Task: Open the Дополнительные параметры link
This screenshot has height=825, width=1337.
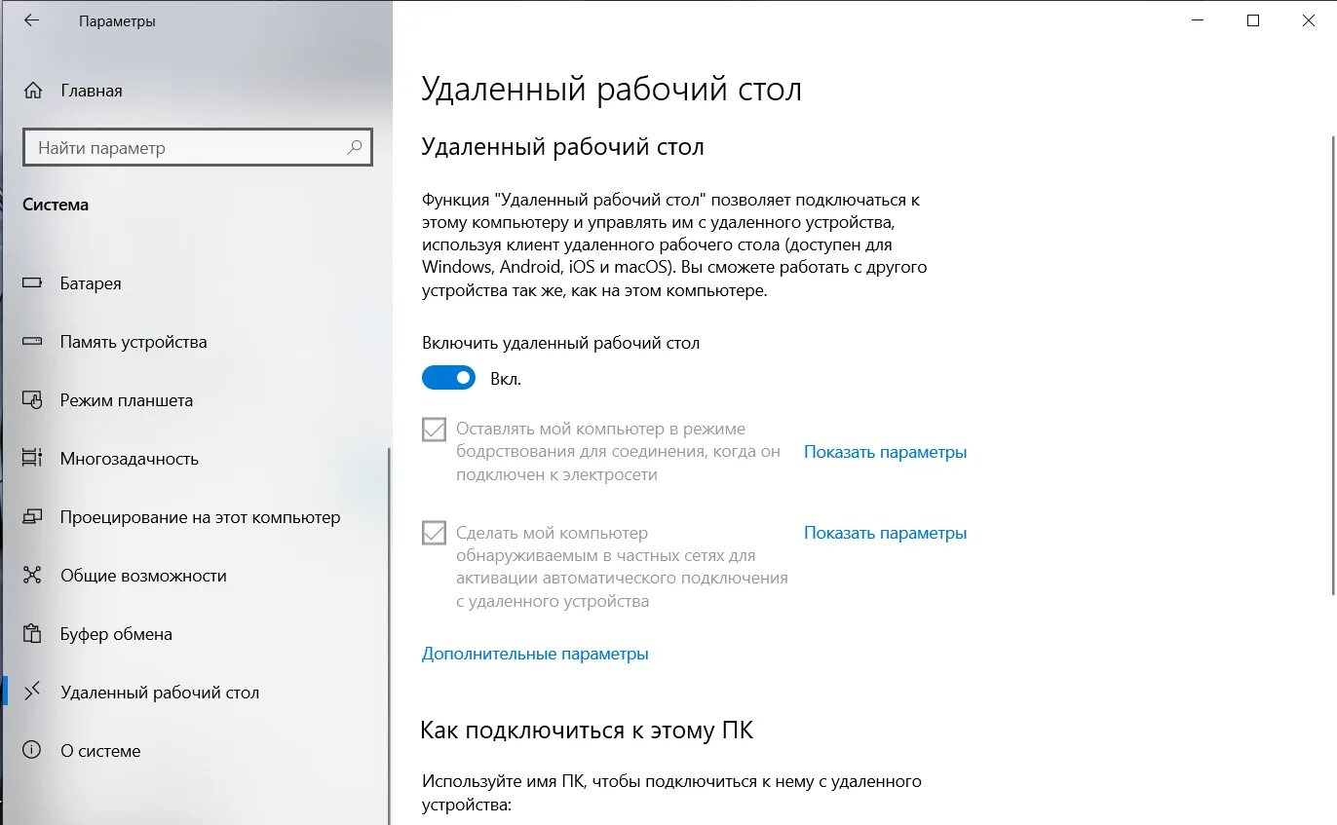Action: (534, 654)
